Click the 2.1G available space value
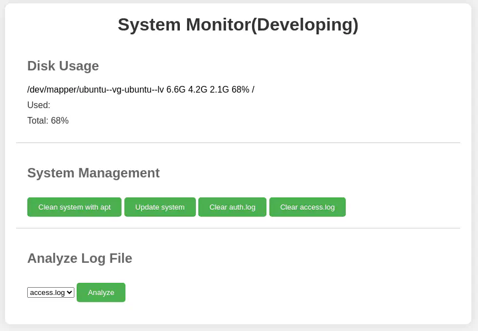 [219, 90]
